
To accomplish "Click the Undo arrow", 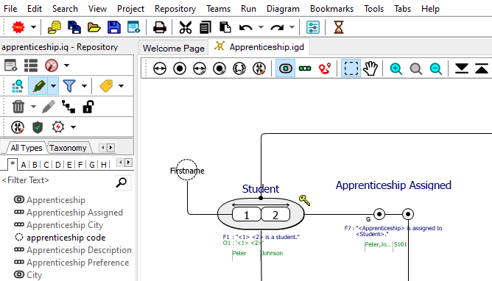I will [245, 27].
